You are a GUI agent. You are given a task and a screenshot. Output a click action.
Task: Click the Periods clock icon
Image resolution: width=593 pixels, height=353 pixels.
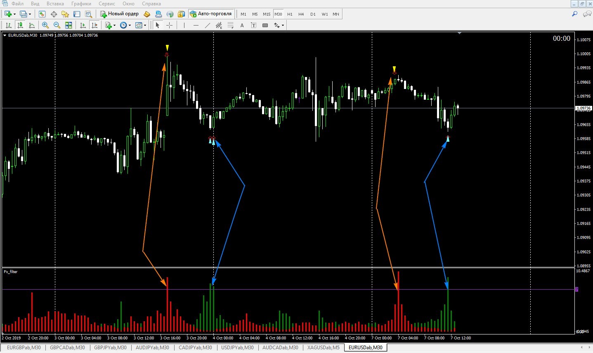[x=123, y=25]
